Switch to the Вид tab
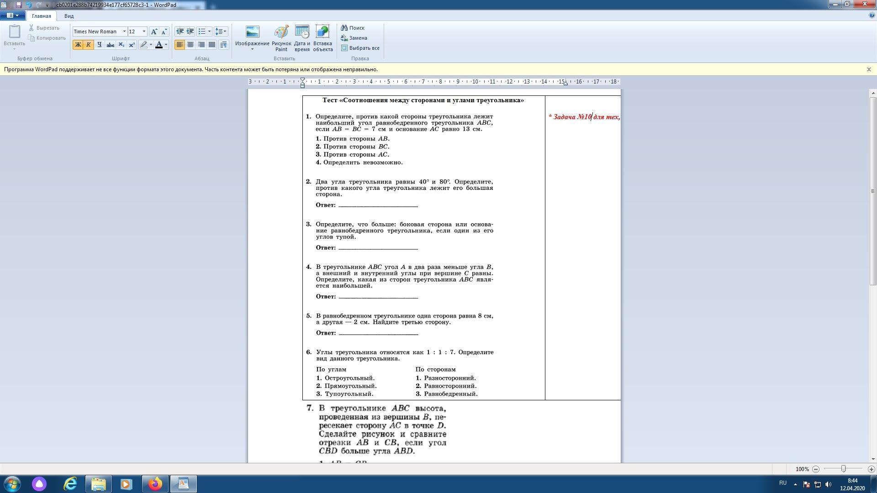The width and height of the screenshot is (877, 493). (x=69, y=16)
